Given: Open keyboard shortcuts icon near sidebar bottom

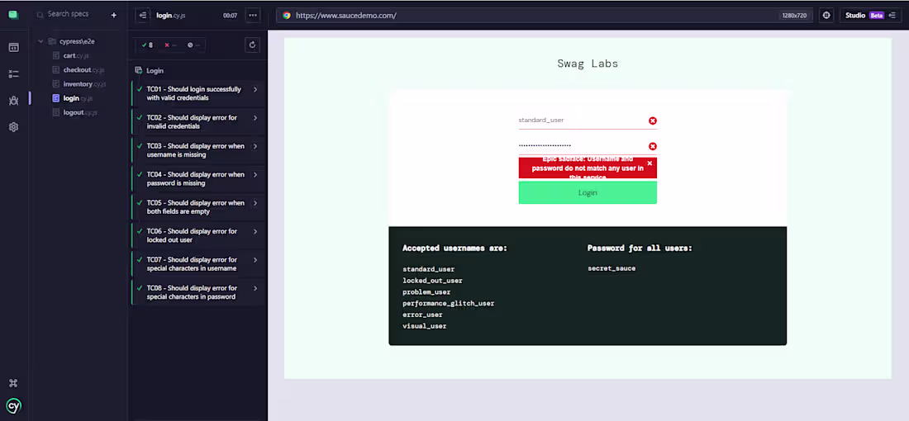Looking at the screenshot, I should [13, 383].
